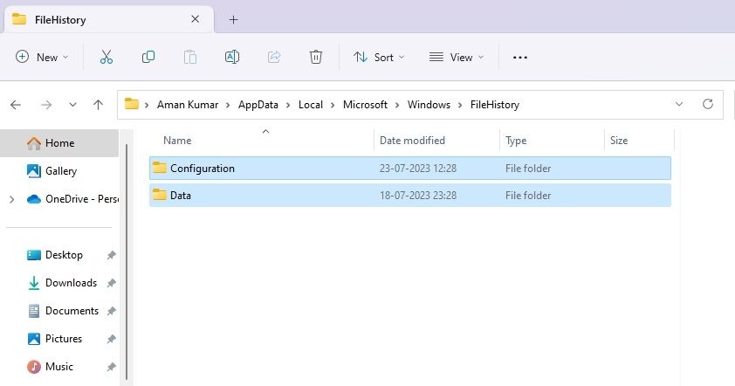Select the Configuration folder

click(410, 168)
